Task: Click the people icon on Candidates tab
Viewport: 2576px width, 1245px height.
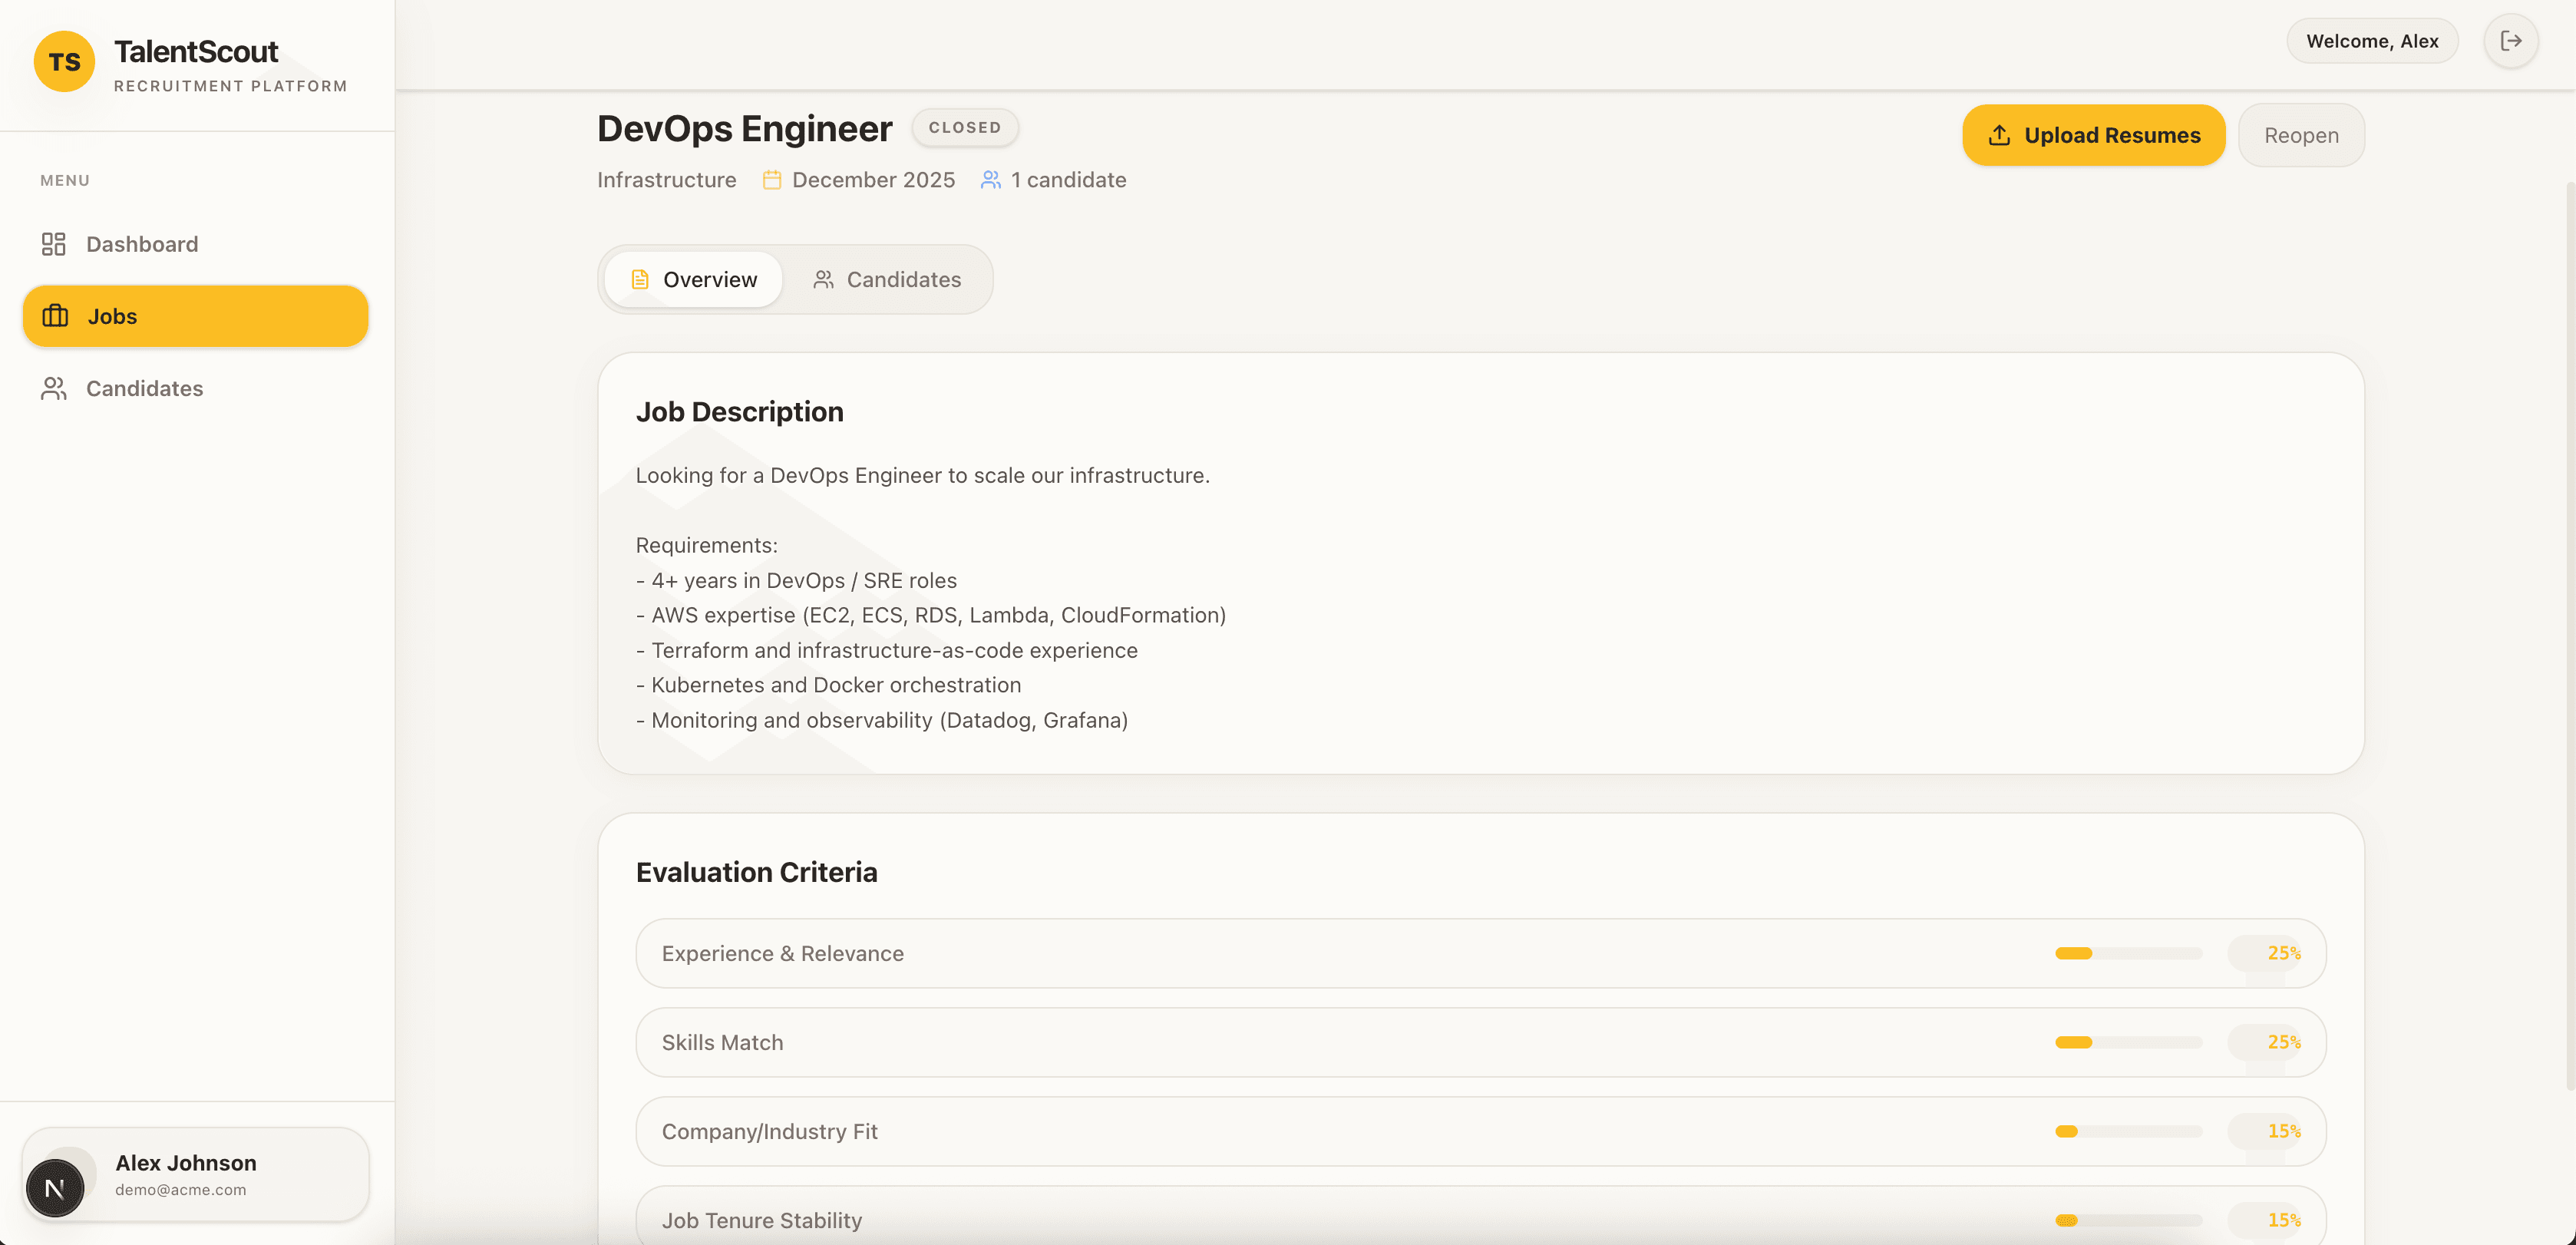Action: coord(824,280)
